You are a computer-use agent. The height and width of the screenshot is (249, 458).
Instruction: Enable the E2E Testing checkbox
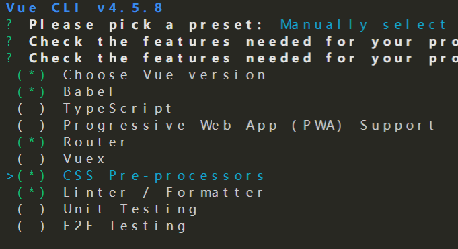(31, 226)
